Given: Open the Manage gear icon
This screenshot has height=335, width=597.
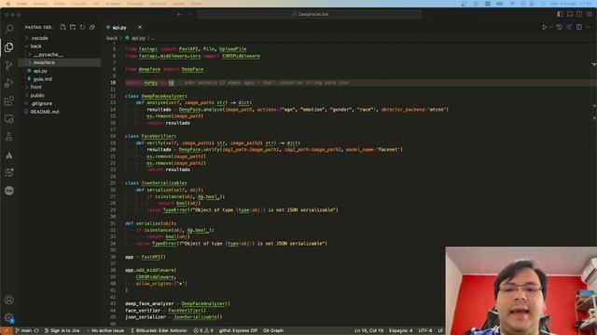Looking at the screenshot, I should 9,317.
